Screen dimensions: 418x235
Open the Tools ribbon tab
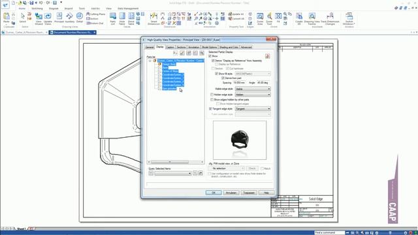click(x=82, y=8)
